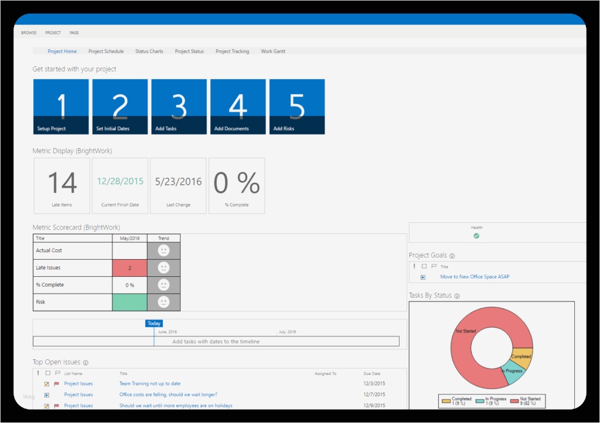
Task: Open Work Gantt in the navigation bar
Action: [x=273, y=51]
